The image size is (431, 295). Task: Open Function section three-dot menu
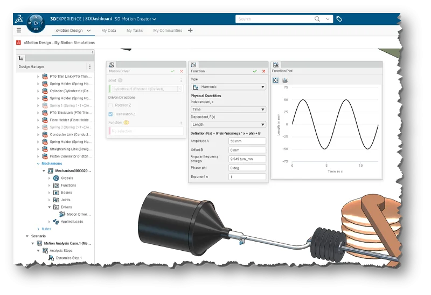(x=181, y=122)
